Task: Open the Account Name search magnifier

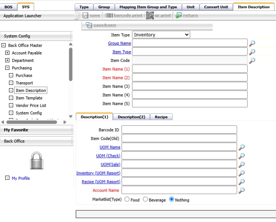Action: click(241, 190)
